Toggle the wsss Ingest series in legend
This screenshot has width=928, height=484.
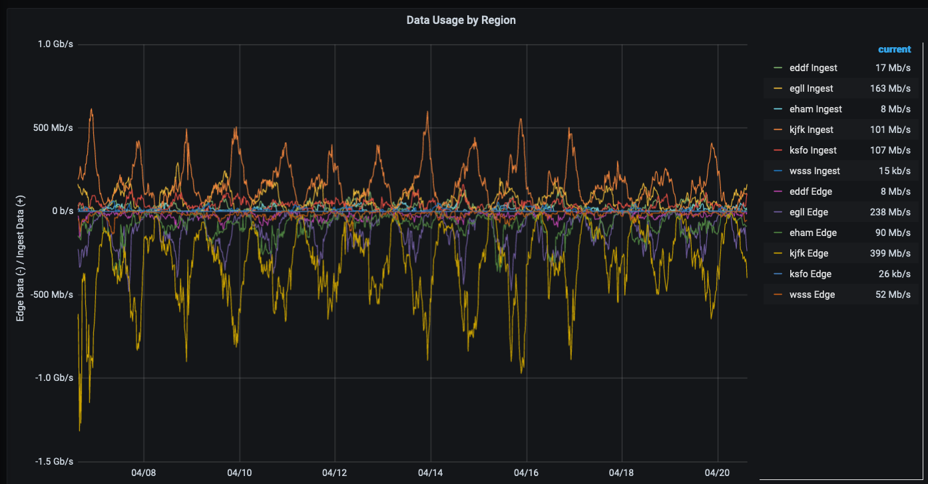point(815,171)
